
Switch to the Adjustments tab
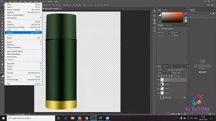(x=168, y=25)
